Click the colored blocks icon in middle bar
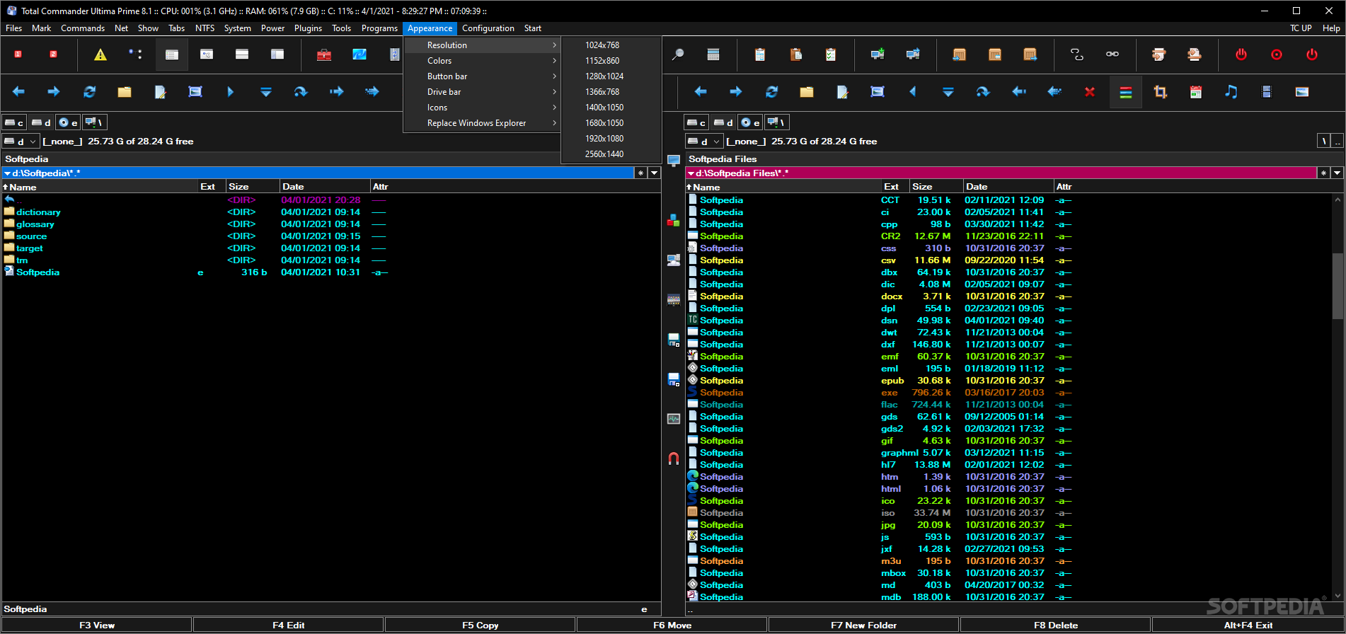1346x634 pixels. coord(674,221)
